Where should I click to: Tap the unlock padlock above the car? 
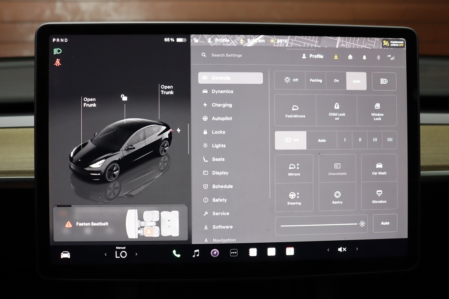point(124,98)
